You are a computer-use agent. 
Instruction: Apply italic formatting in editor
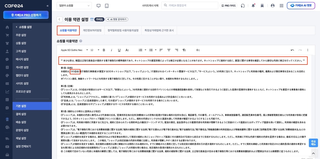pyautogui.click(x=112, y=50)
